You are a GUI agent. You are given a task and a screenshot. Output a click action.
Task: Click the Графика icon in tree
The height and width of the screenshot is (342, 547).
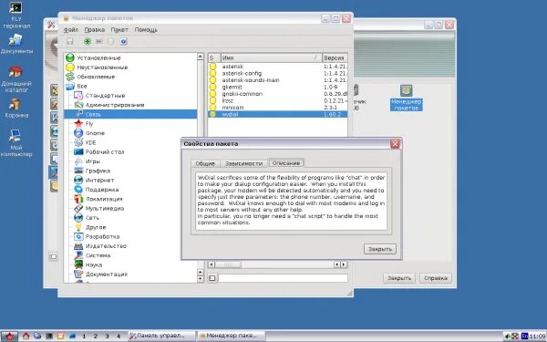78,171
